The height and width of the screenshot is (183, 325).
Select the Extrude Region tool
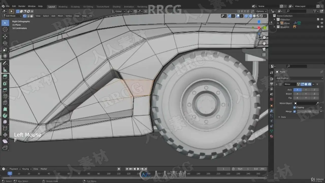point(5,77)
